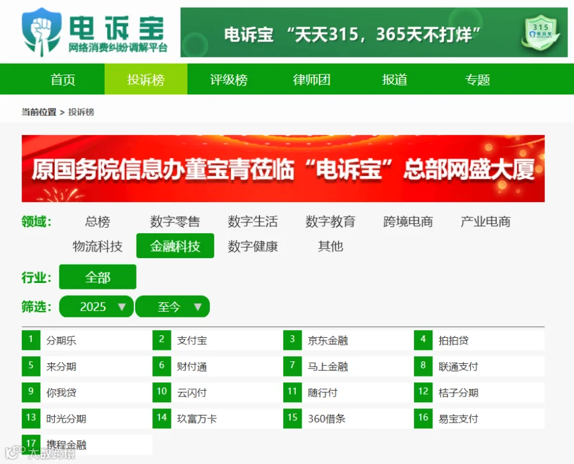Viewport: 574px width, 464px height.
Task: Open rank 13 时光分期 entry
Action: pos(87,419)
